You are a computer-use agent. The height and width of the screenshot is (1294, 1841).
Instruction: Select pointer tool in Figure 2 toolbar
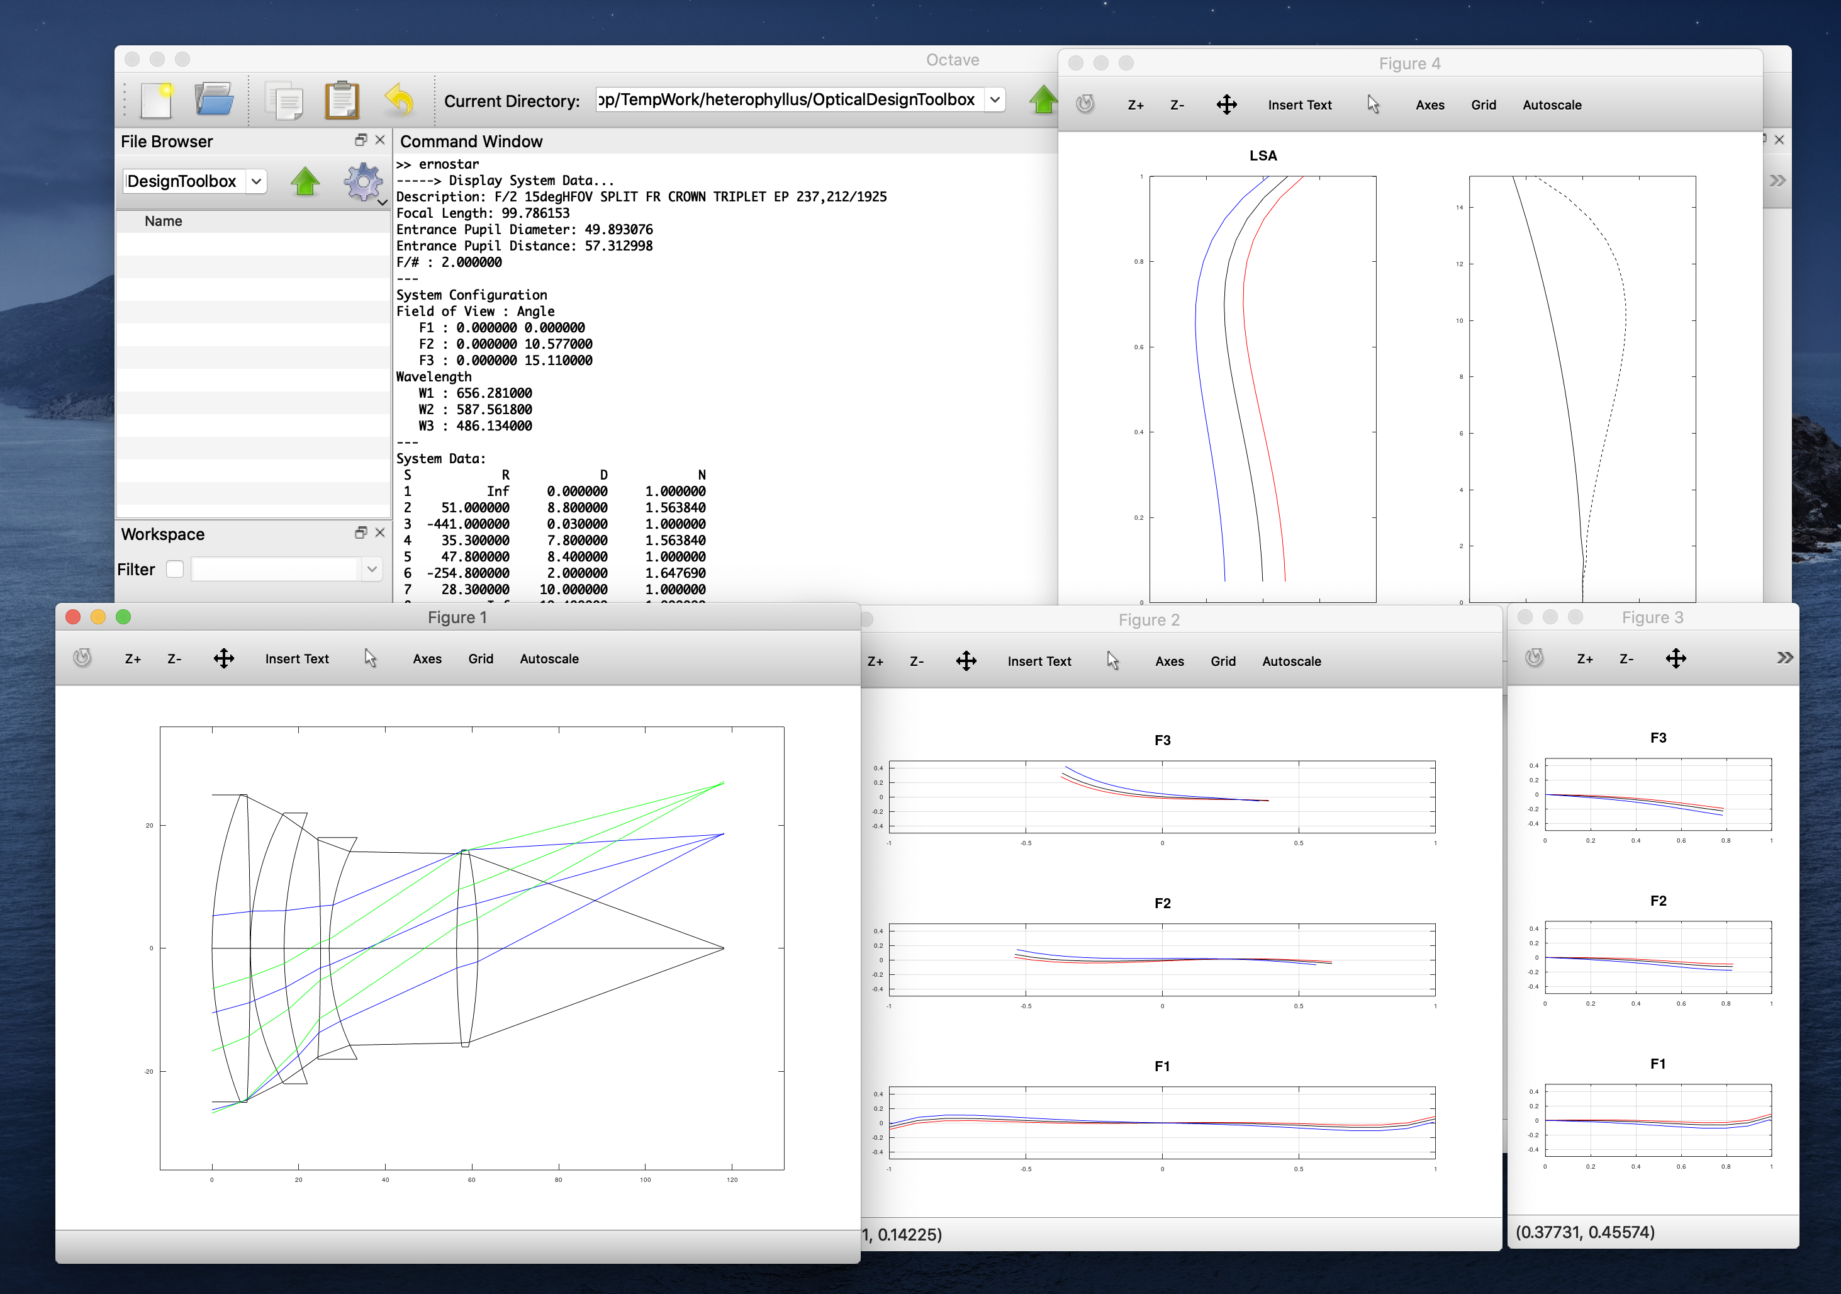[x=1112, y=661]
